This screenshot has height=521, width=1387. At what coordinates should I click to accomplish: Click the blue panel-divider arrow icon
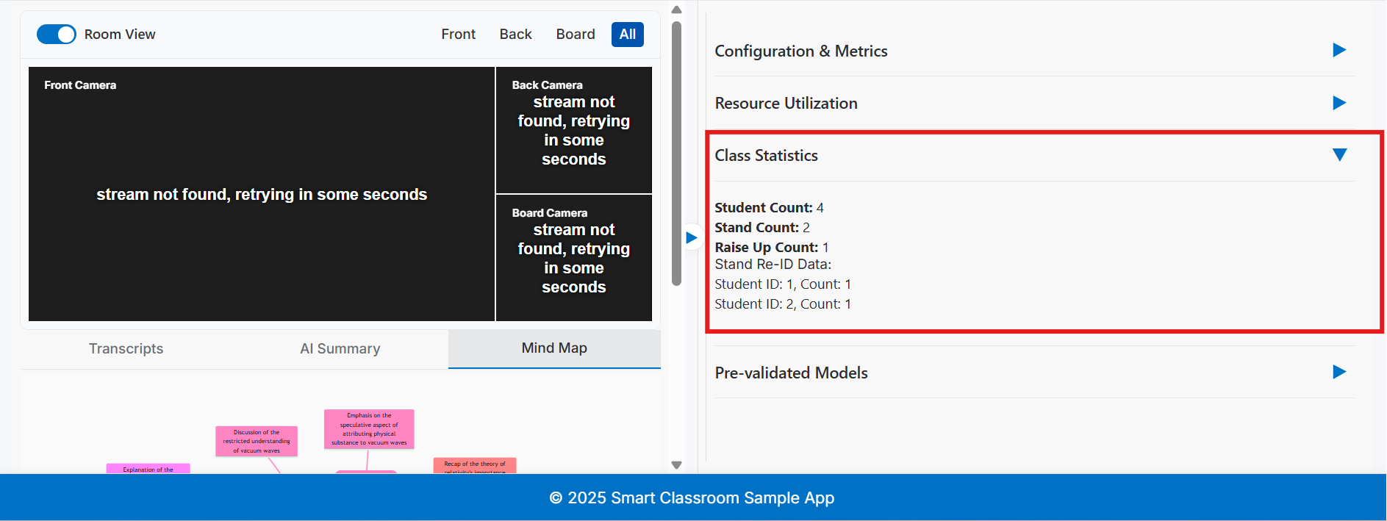pyautogui.click(x=691, y=237)
